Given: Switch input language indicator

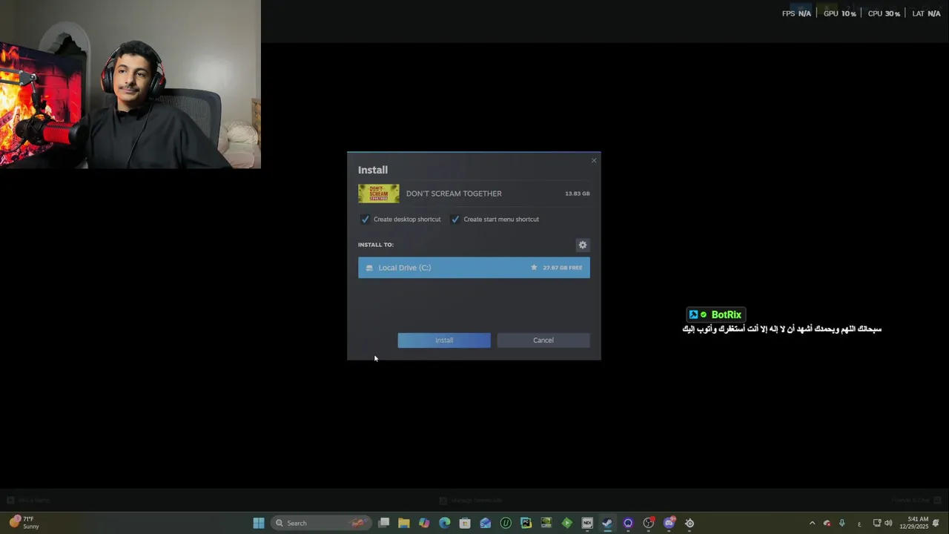Looking at the screenshot, I should pyautogui.click(x=859, y=524).
